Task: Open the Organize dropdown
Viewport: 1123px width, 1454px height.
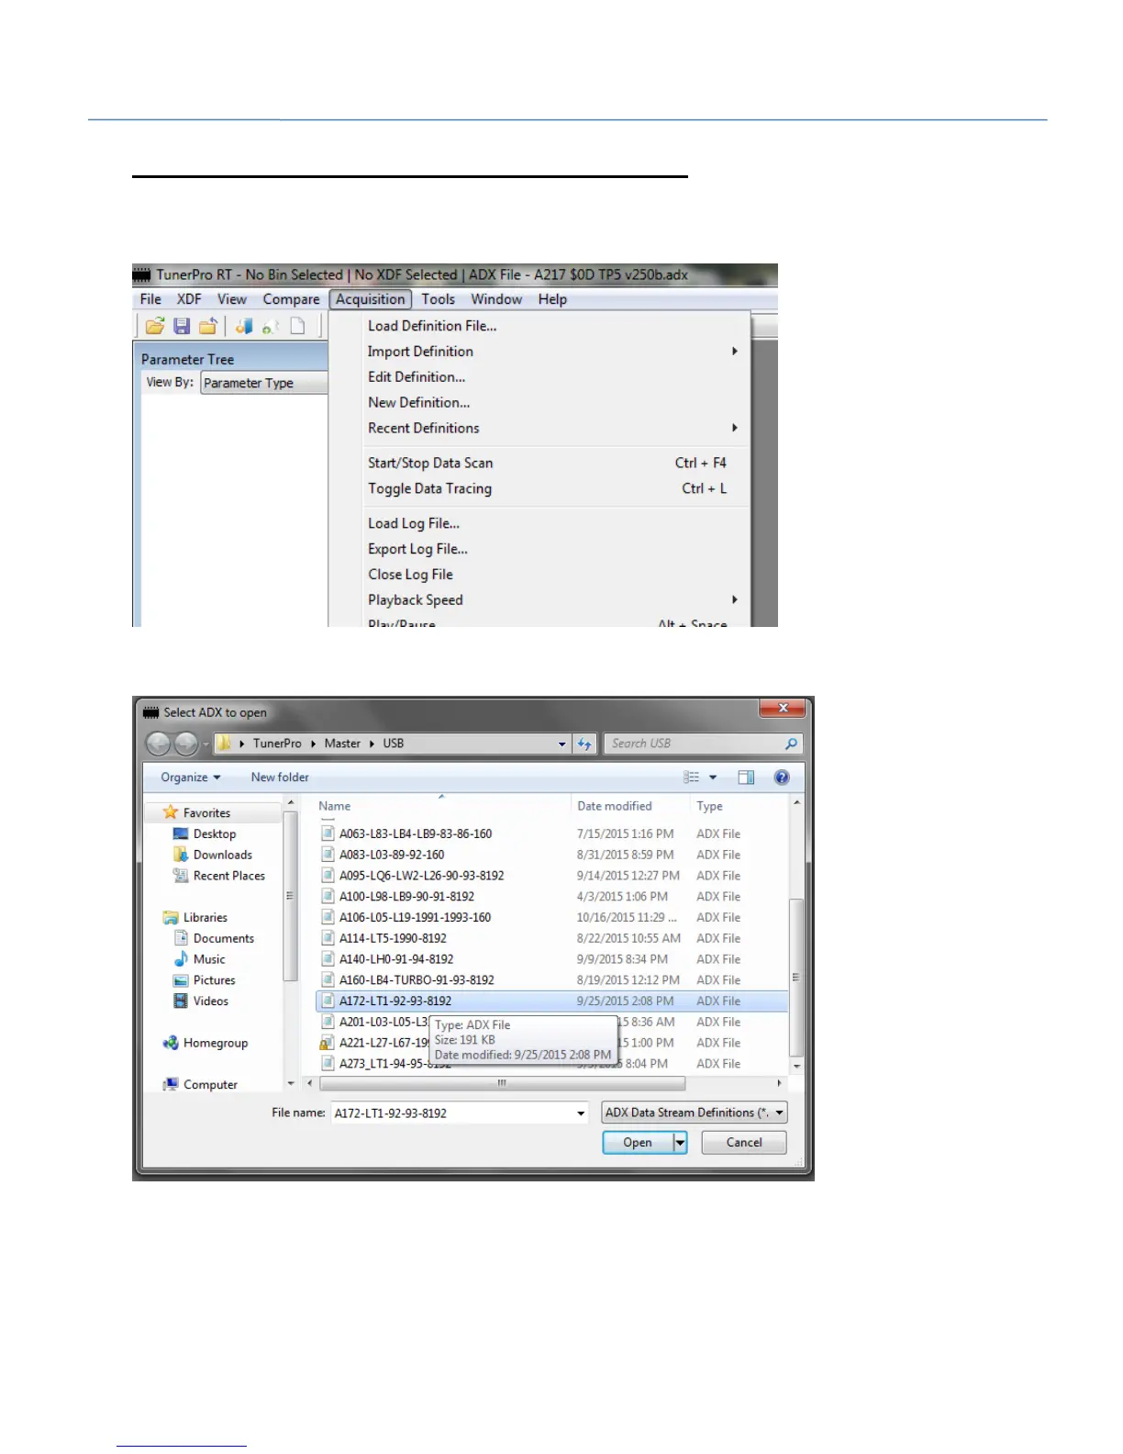Action: tap(191, 777)
